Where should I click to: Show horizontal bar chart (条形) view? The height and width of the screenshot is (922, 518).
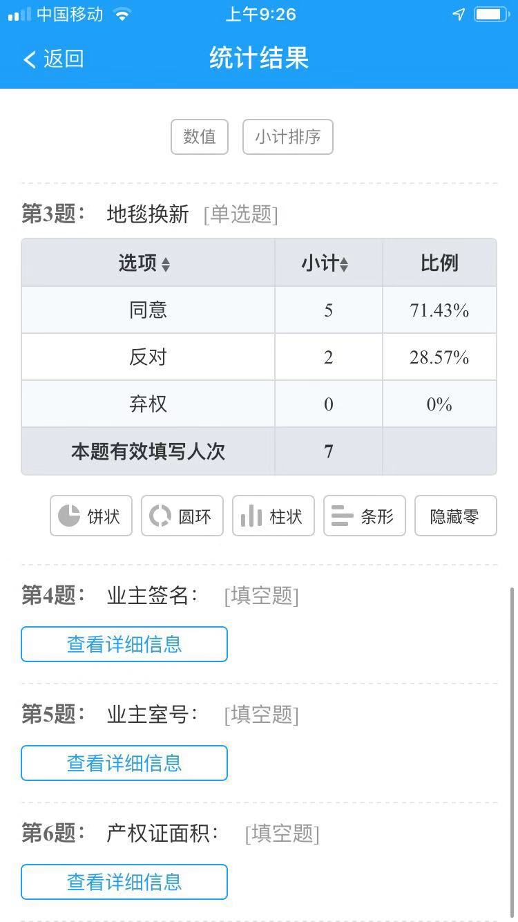pos(365,516)
